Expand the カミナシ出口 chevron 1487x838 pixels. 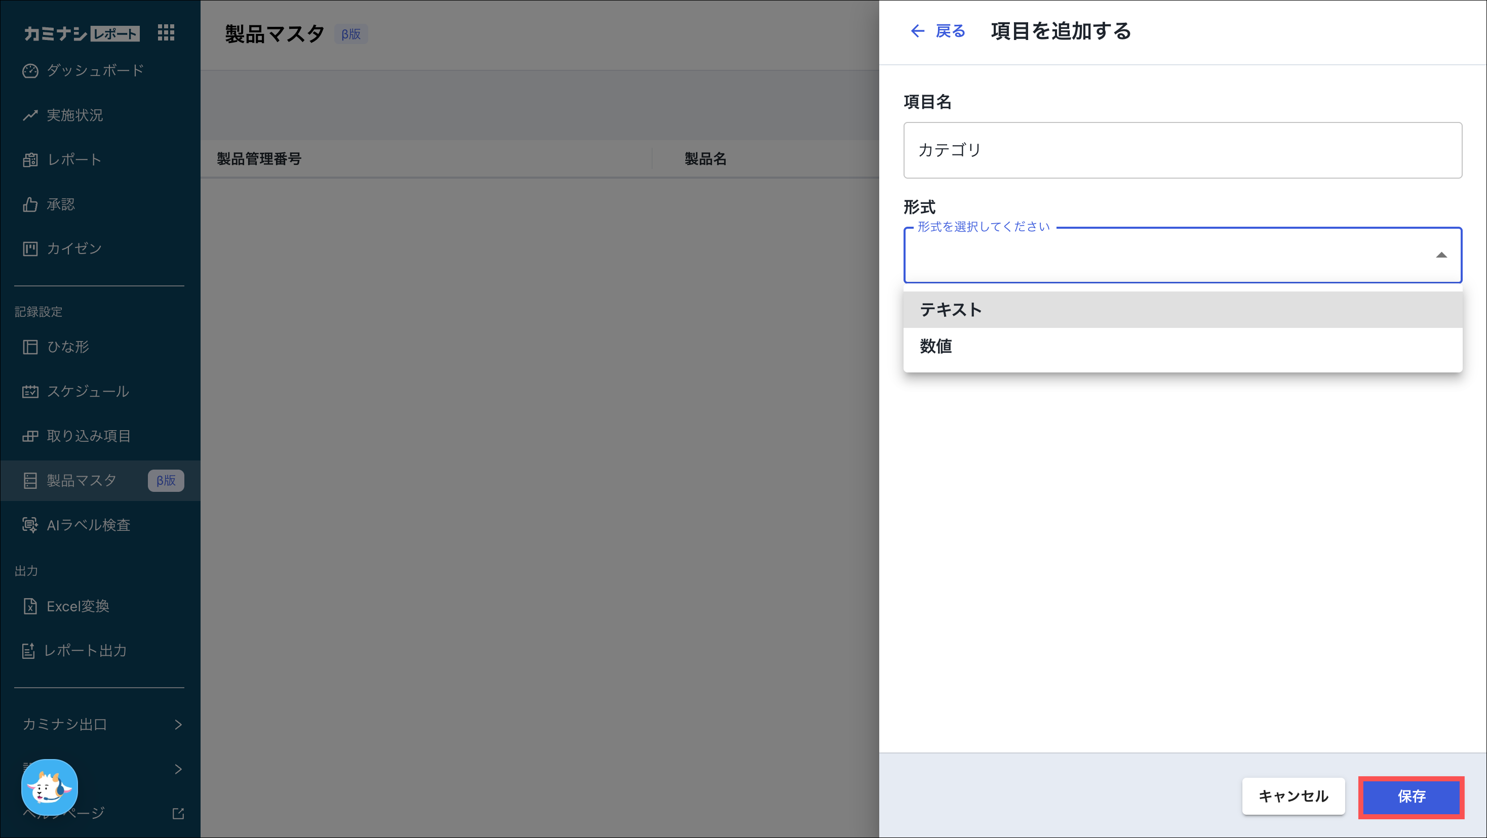(x=178, y=724)
